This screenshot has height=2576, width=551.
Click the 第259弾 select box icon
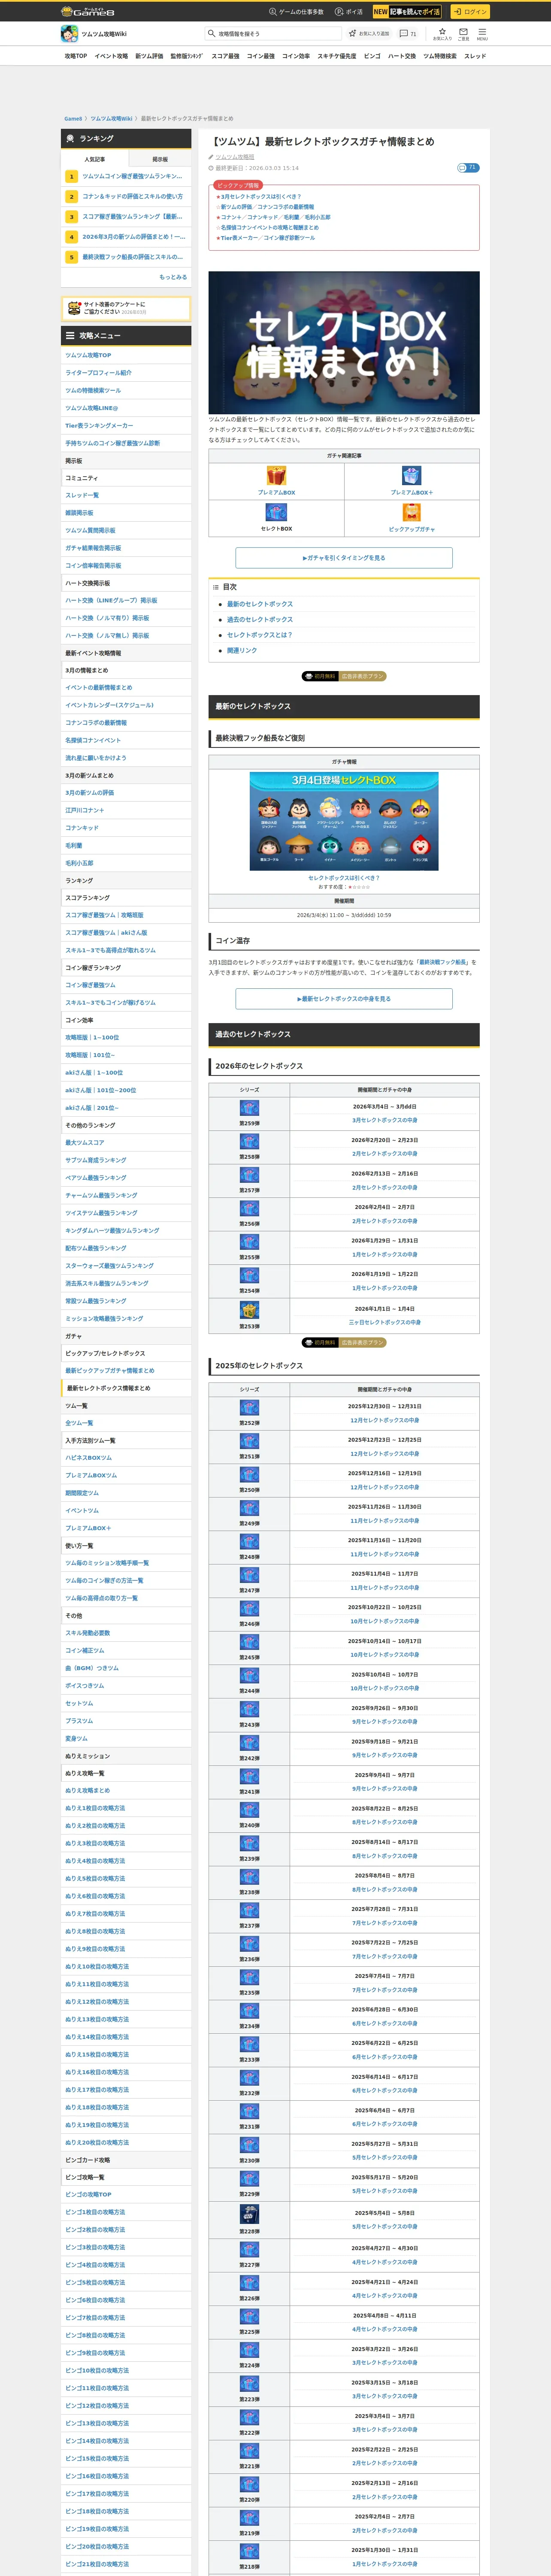(x=249, y=1108)
